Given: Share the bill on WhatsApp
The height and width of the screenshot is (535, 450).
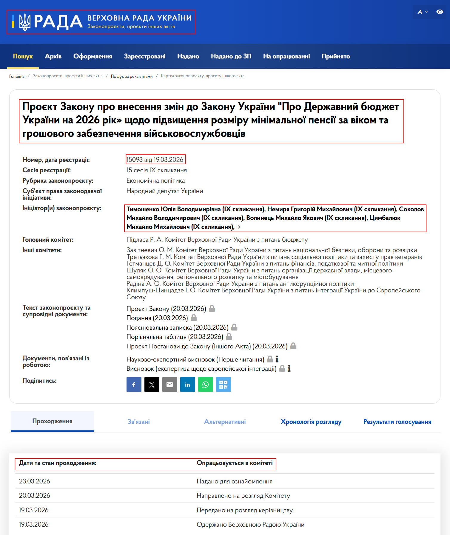Looking at the screenshot, I should coord(205,384).
